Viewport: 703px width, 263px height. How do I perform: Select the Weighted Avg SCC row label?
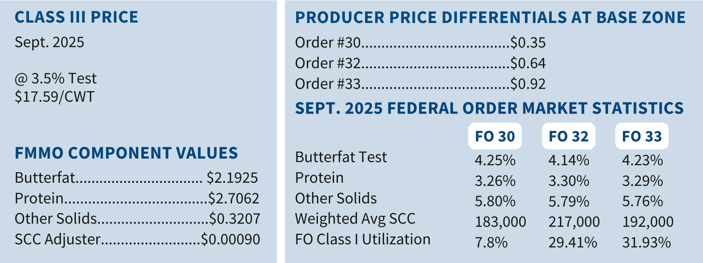click(x=355, y=219)
